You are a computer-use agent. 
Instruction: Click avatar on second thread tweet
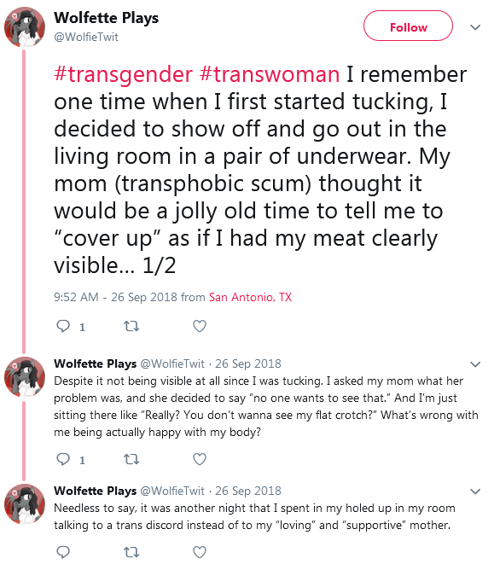pos(25,377)
